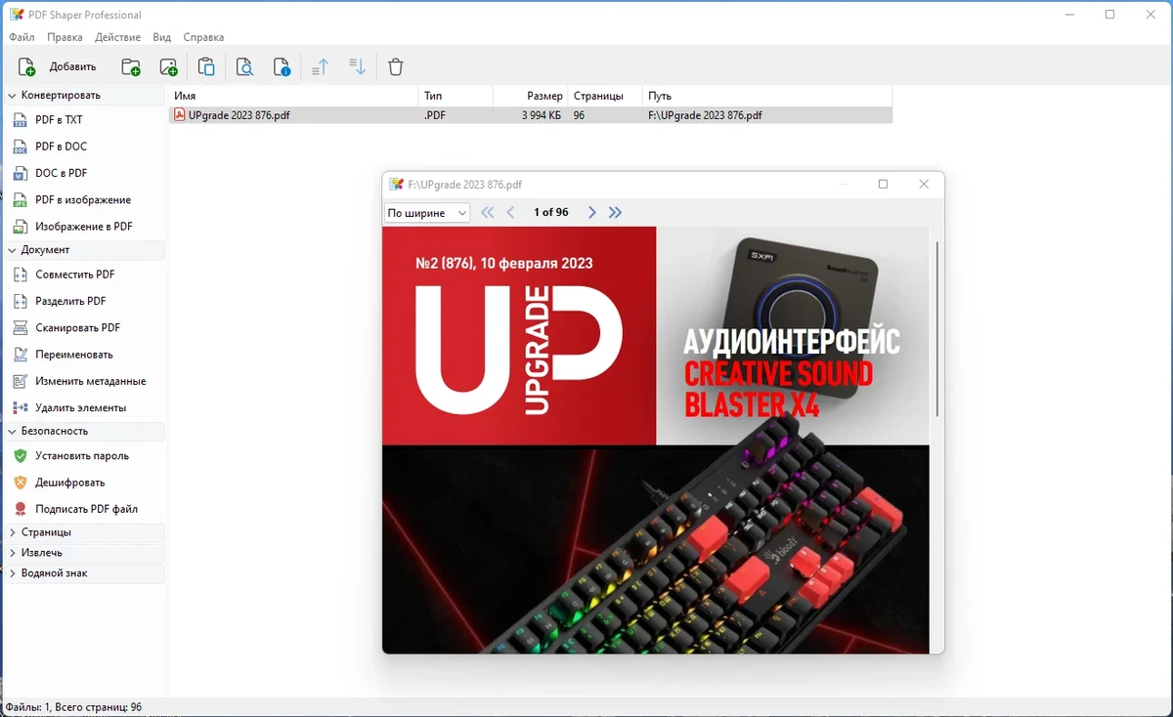Image resolution: width=1173 pixels, height=717 pixels.
Task: Open the Вид menu
Action: [162, 37]
